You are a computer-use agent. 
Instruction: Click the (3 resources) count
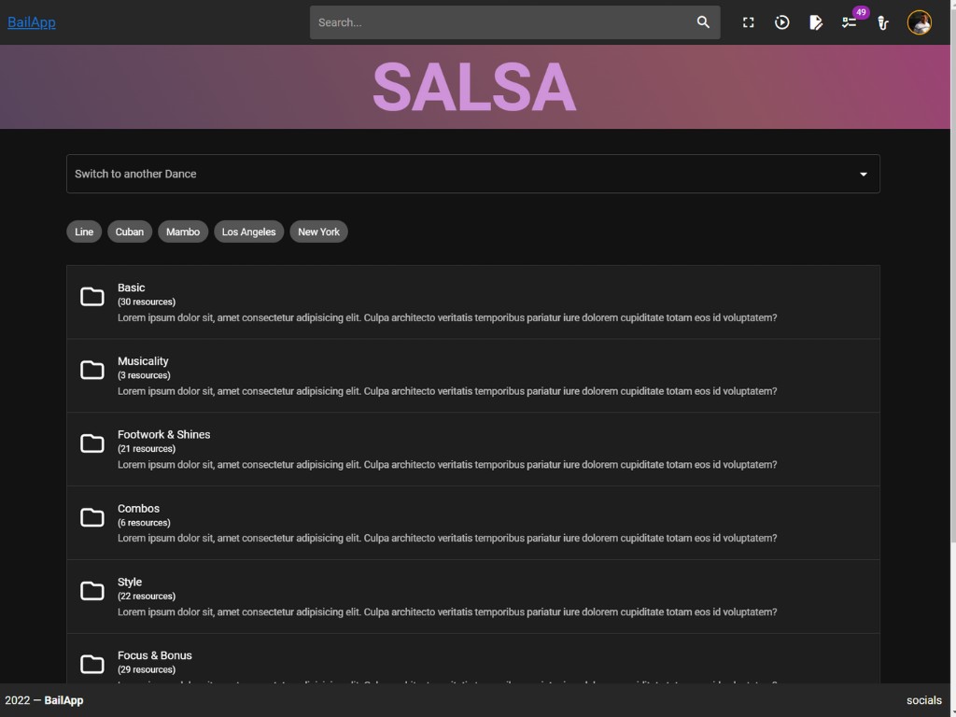click(144, 375)
